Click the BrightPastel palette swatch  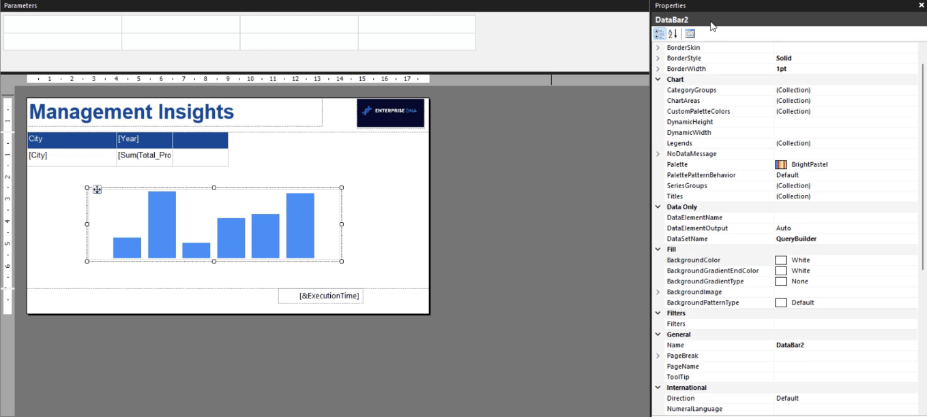(x=781, y=165)
